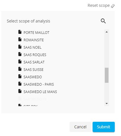The height and width of the screenshot is (136, 121).
Task: Click the Reset scope link
Action: click(99, 5)
